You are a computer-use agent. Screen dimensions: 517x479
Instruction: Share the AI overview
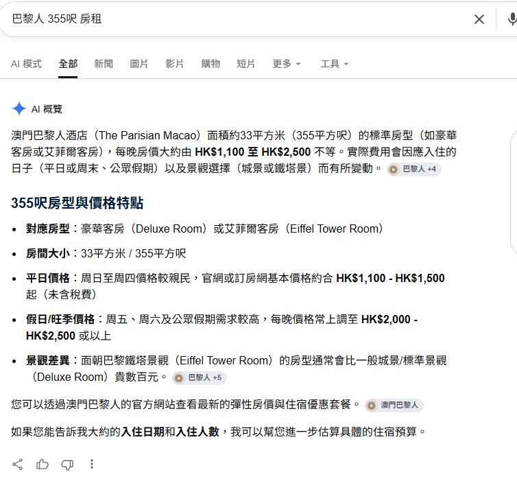click(x=17, y=464)
